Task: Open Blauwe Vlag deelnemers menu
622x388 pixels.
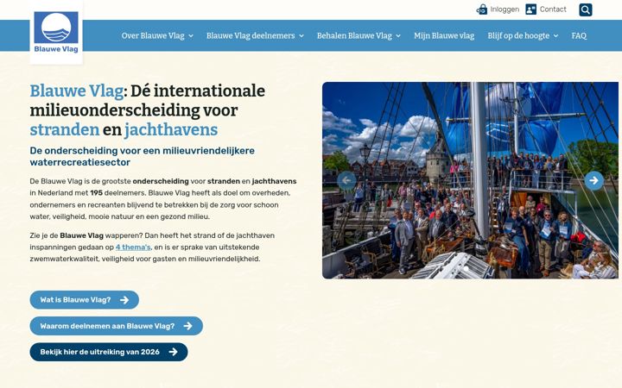Action: tap(251, 35)
